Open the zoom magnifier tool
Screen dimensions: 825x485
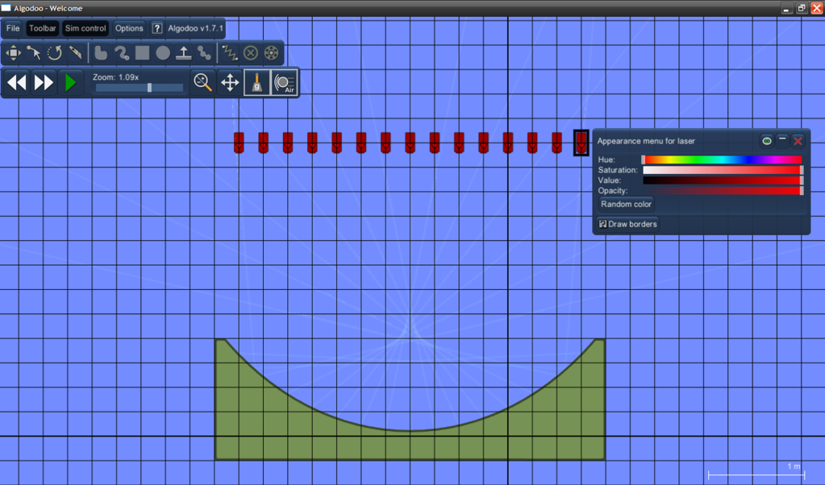[x=203, y=82]
